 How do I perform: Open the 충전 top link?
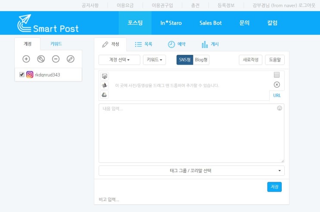(195, 6)
